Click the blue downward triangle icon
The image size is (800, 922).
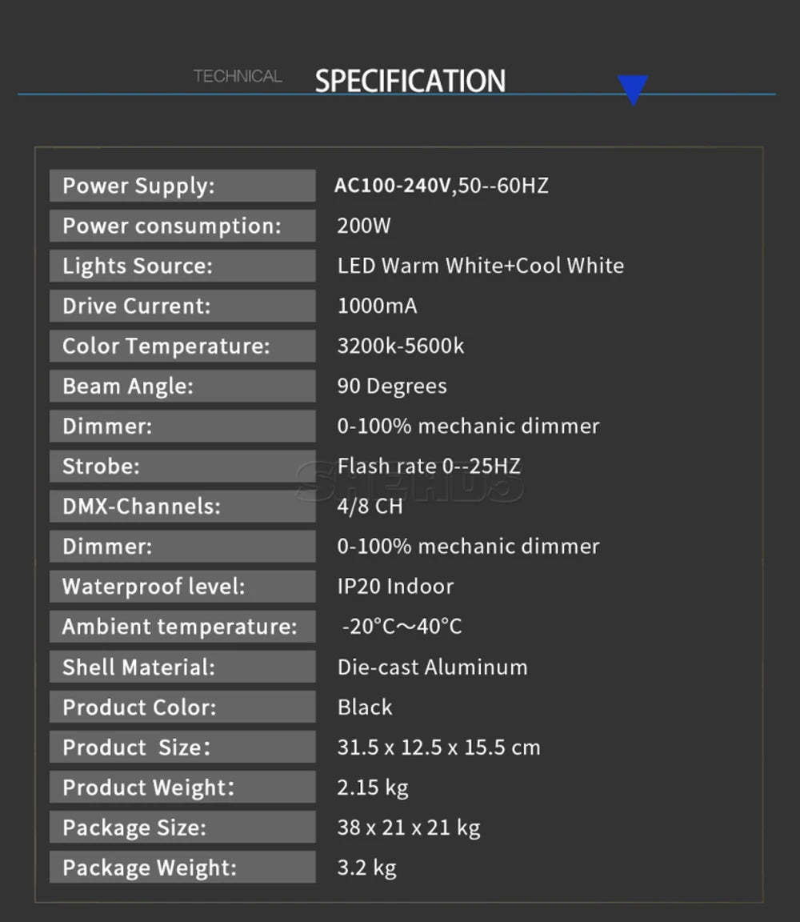(633, 90)
